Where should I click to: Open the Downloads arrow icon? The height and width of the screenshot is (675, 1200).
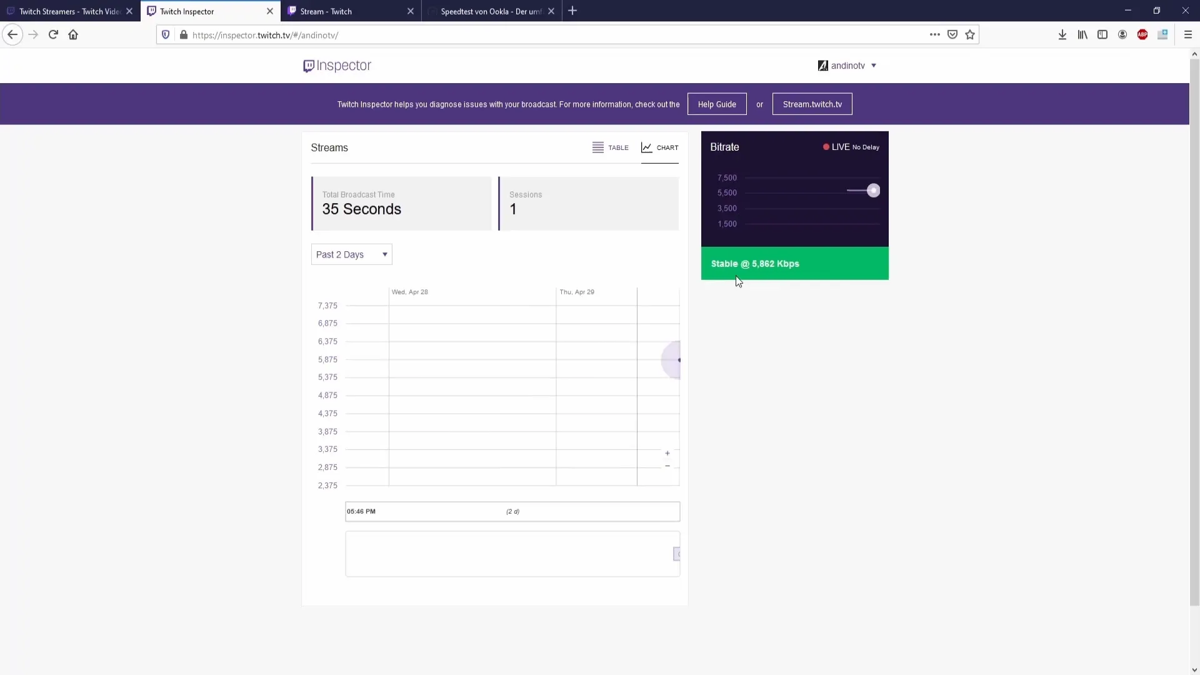point(1062,35)
